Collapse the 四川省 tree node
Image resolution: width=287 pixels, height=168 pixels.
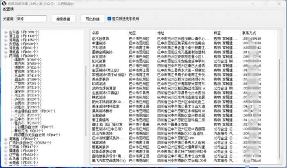pos(6,56)
